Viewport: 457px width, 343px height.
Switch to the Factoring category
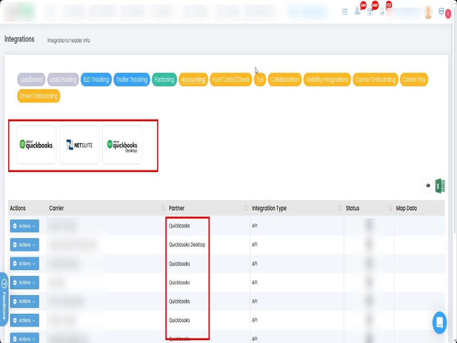[165, 80]
